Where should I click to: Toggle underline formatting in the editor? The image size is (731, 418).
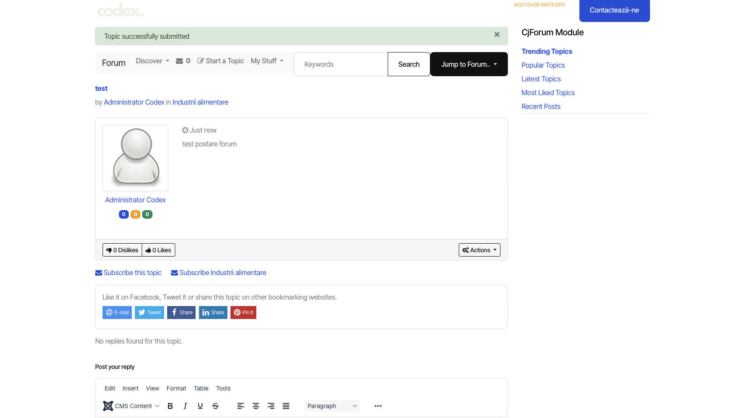tap(200, 406)
